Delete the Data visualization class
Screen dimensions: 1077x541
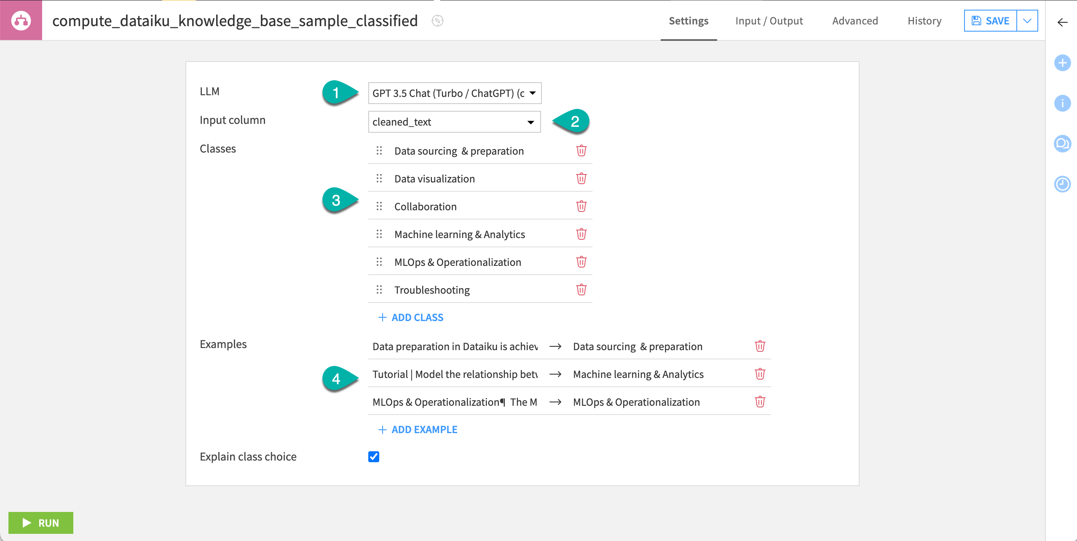pos(581,178)
